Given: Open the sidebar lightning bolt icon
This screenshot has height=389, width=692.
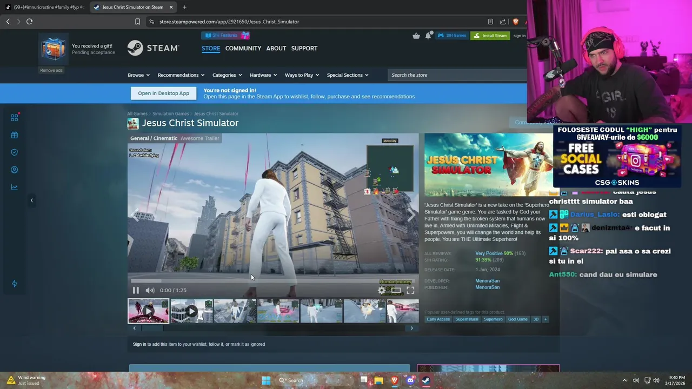Looking at the screenshot, I should (15, 284).
